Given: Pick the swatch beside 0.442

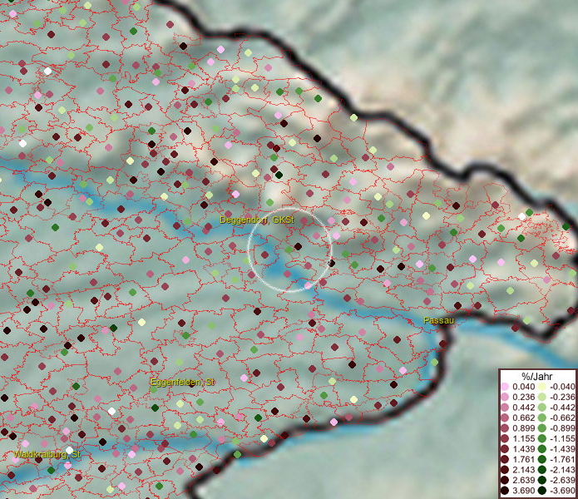Looking at the screenshot, I should pyautogui.click(x=505, y=408).
